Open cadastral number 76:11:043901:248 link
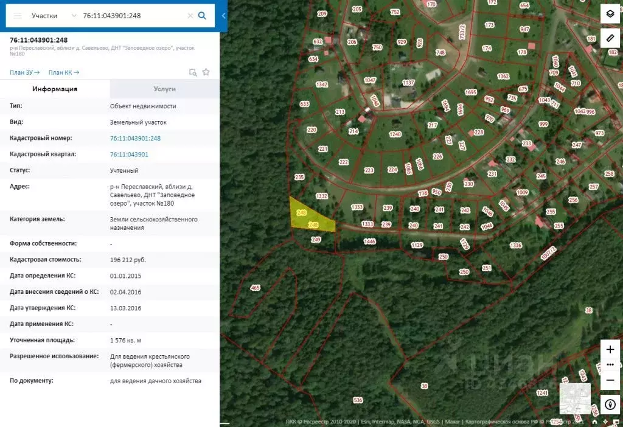 coord(135,138)
